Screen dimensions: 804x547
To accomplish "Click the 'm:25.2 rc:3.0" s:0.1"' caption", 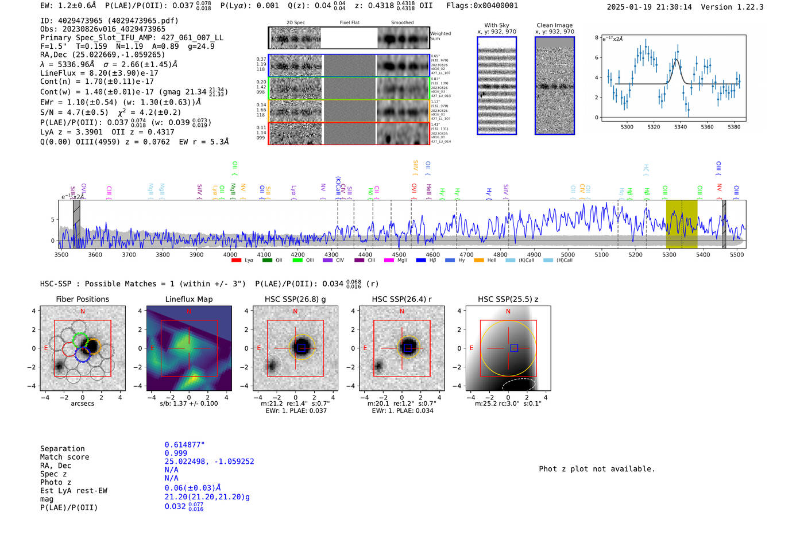I will 508,404.
